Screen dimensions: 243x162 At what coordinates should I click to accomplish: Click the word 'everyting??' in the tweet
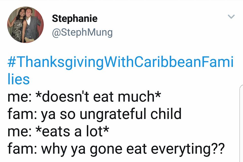point(188,149)
